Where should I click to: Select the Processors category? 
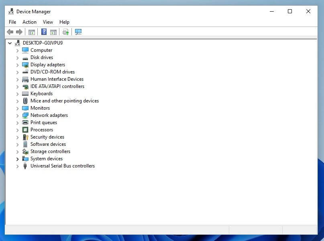point(41,130)
